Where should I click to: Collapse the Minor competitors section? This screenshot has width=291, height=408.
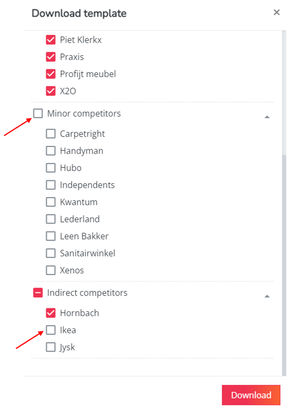coord(267,117)
